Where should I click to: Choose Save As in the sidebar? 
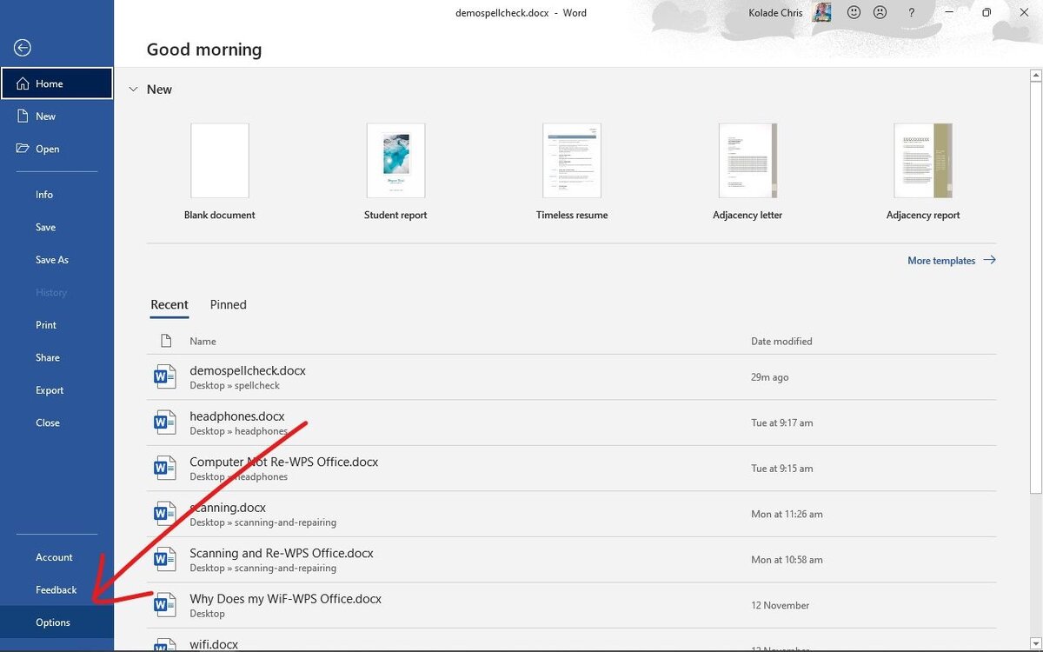click(56, 260)
